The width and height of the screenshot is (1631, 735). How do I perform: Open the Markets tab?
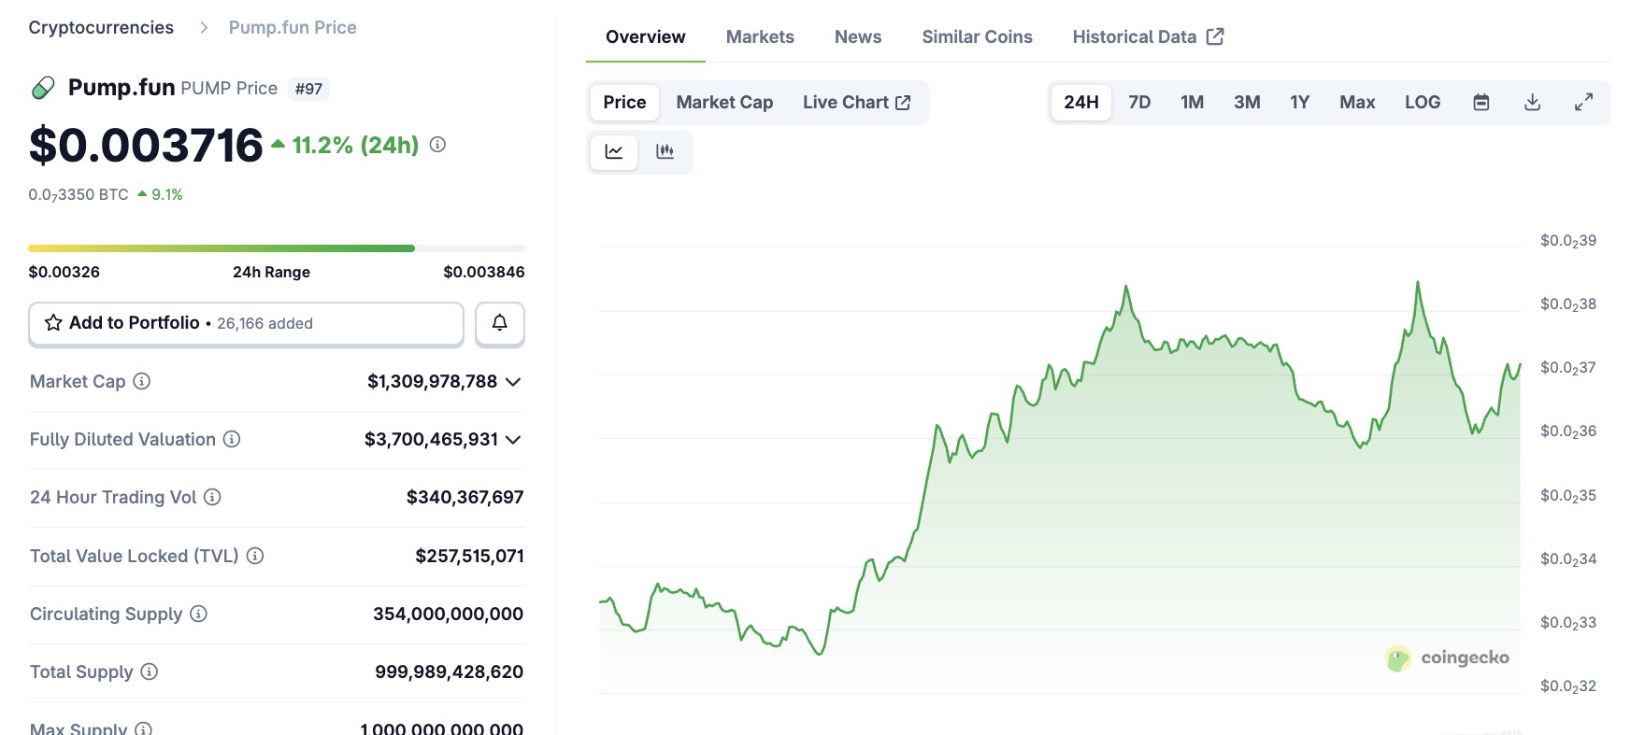760,37
